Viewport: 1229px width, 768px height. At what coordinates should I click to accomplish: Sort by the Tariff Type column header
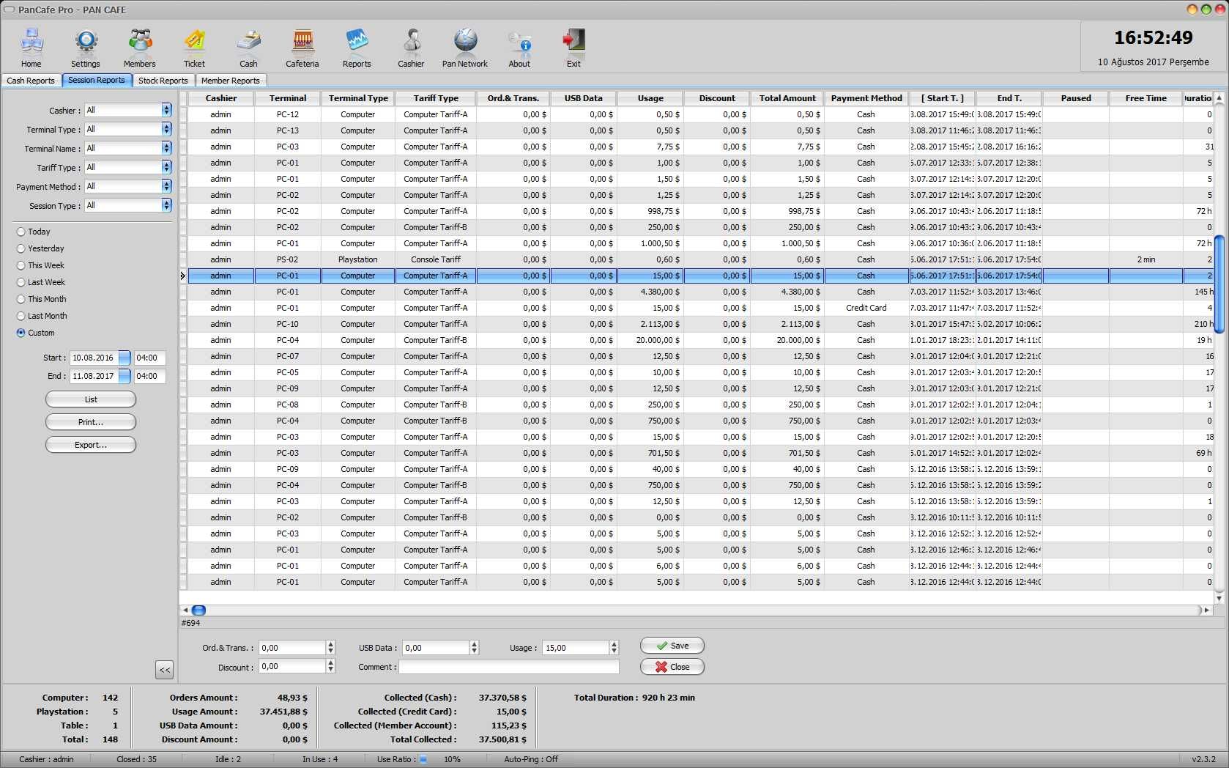click(x=436, y=98)
